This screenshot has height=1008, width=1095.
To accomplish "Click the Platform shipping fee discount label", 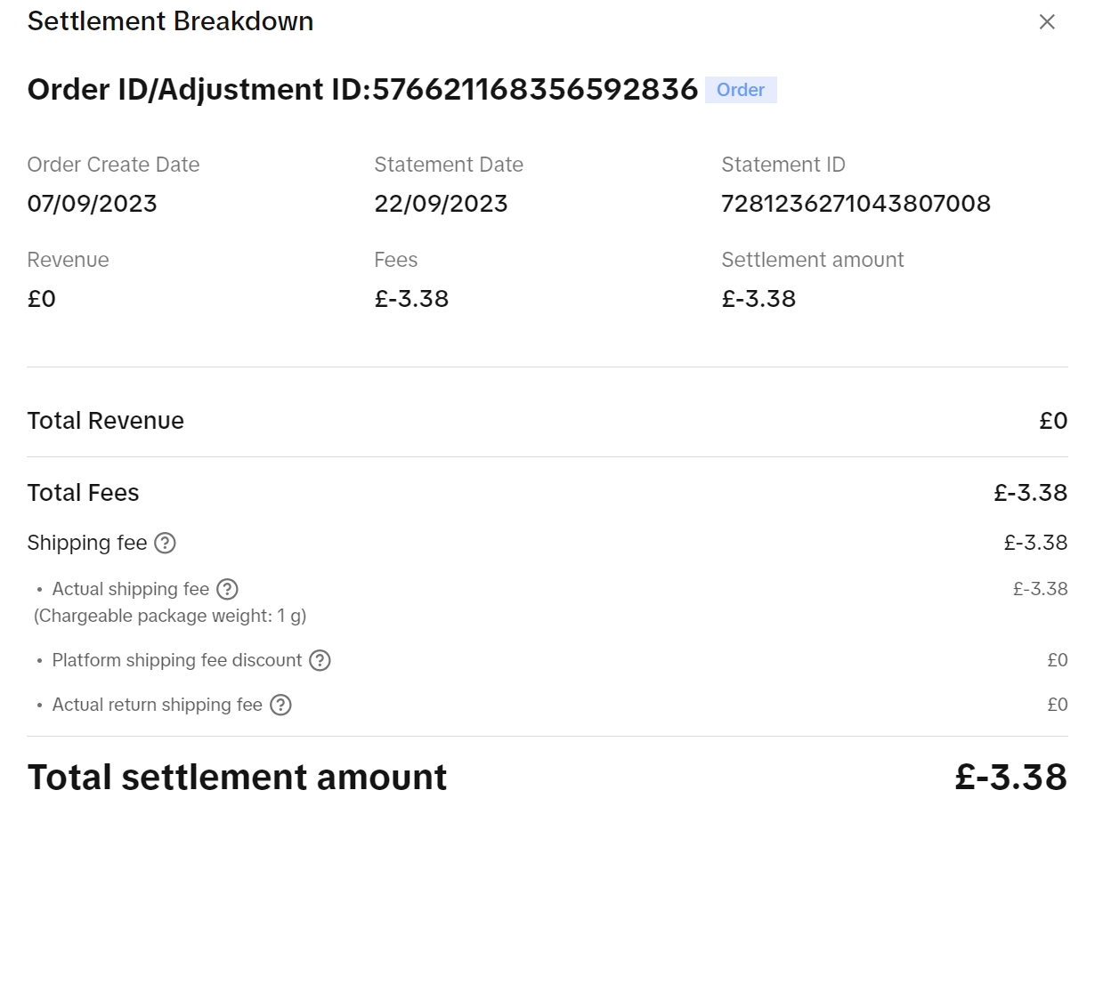I will [176, 660].
